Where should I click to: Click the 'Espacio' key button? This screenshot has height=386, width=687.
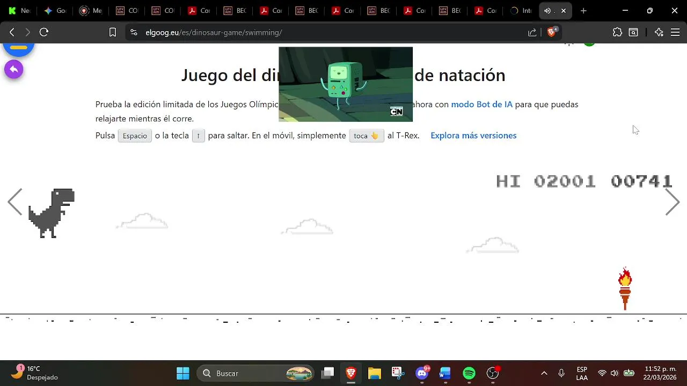pyautogui.click(x=135, y=136)
